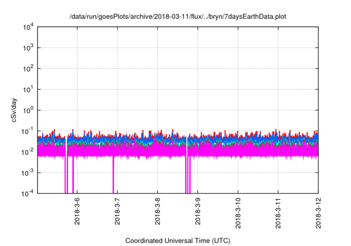Click the 10^4 y-axis tick label
Screen dimensions: 351x246
click(x=29, y=27)
